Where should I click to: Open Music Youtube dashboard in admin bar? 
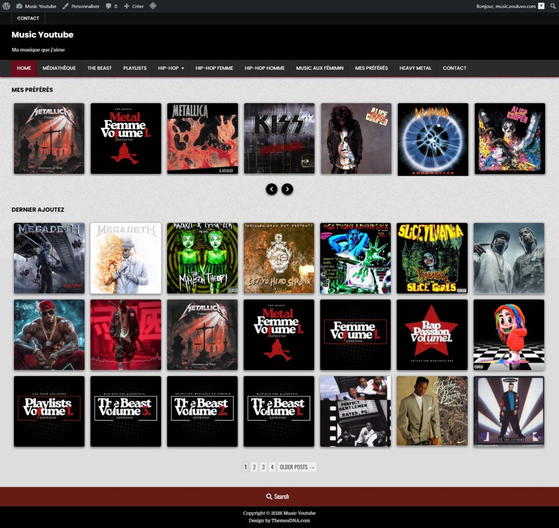tap(36, 6)
